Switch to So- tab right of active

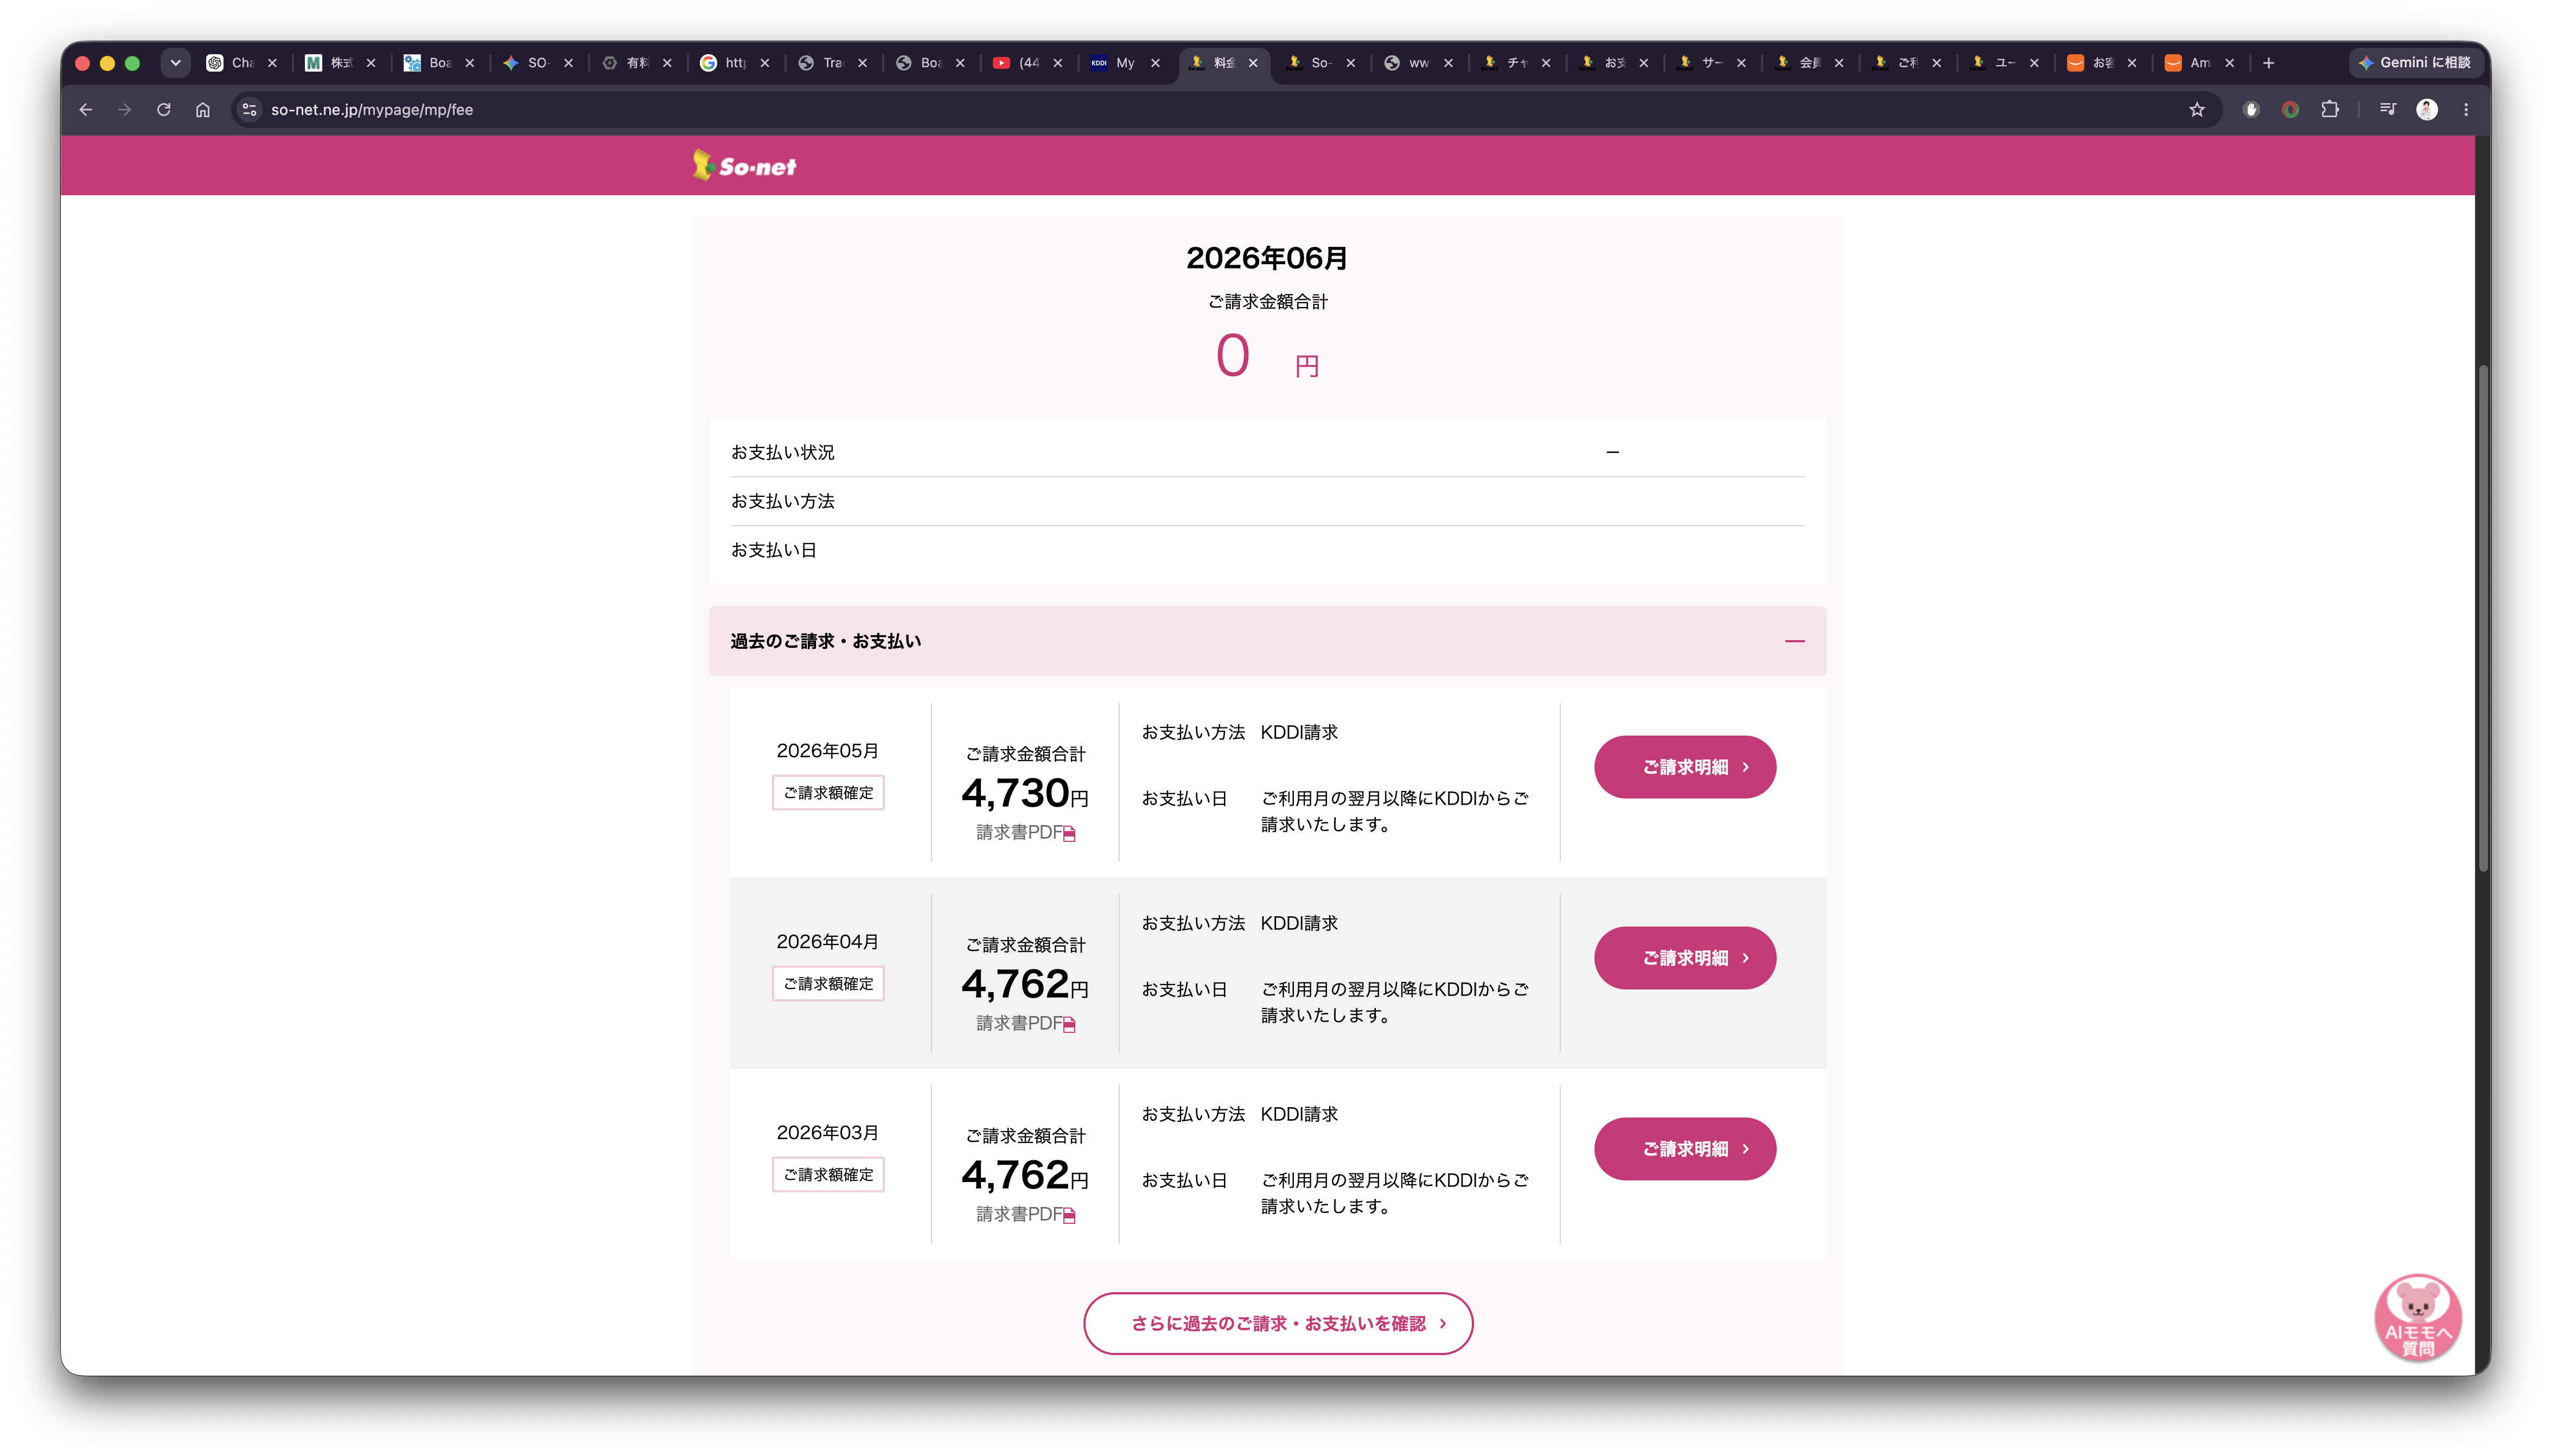coord(1310,63)
